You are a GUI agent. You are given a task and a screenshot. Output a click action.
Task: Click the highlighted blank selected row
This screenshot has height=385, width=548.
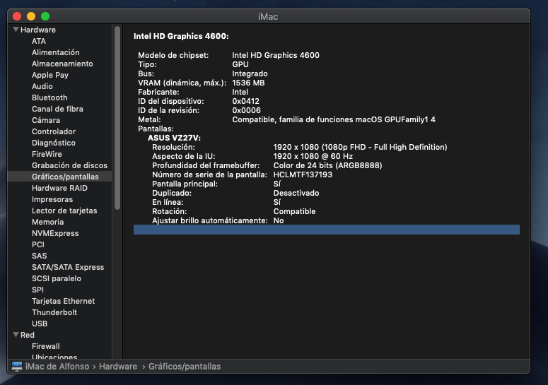327,230
